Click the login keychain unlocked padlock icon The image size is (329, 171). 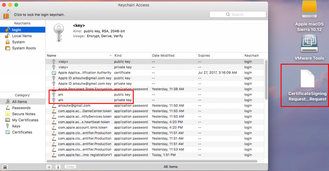click(x=8, y=30)
